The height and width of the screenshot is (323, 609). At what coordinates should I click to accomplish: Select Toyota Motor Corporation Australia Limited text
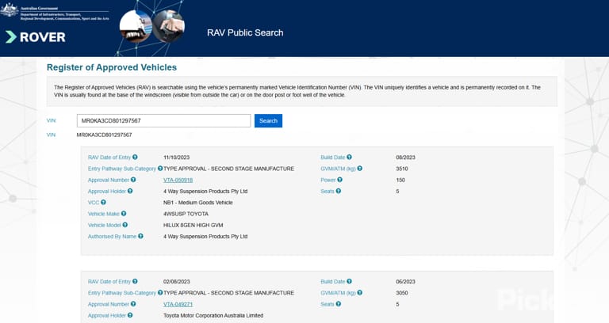point(213,316)
